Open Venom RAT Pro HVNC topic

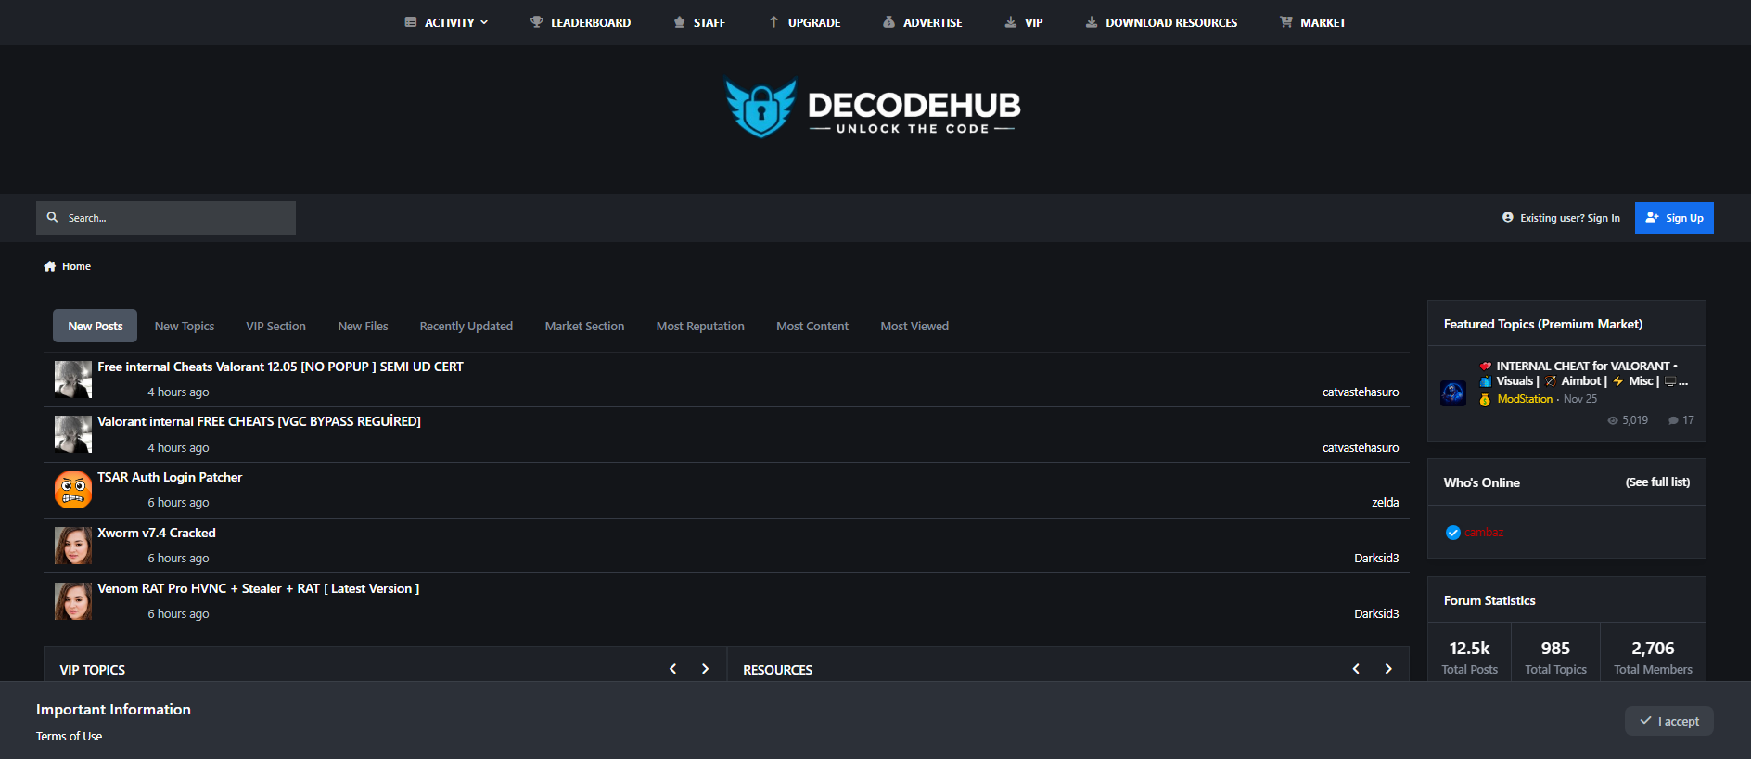point(258,588)
